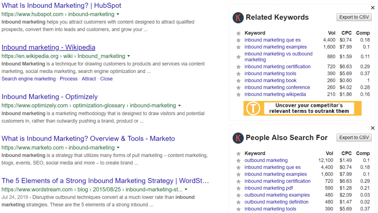Jump to 'Search engine marketing' Wikipedia sitelink

[28, 79]
